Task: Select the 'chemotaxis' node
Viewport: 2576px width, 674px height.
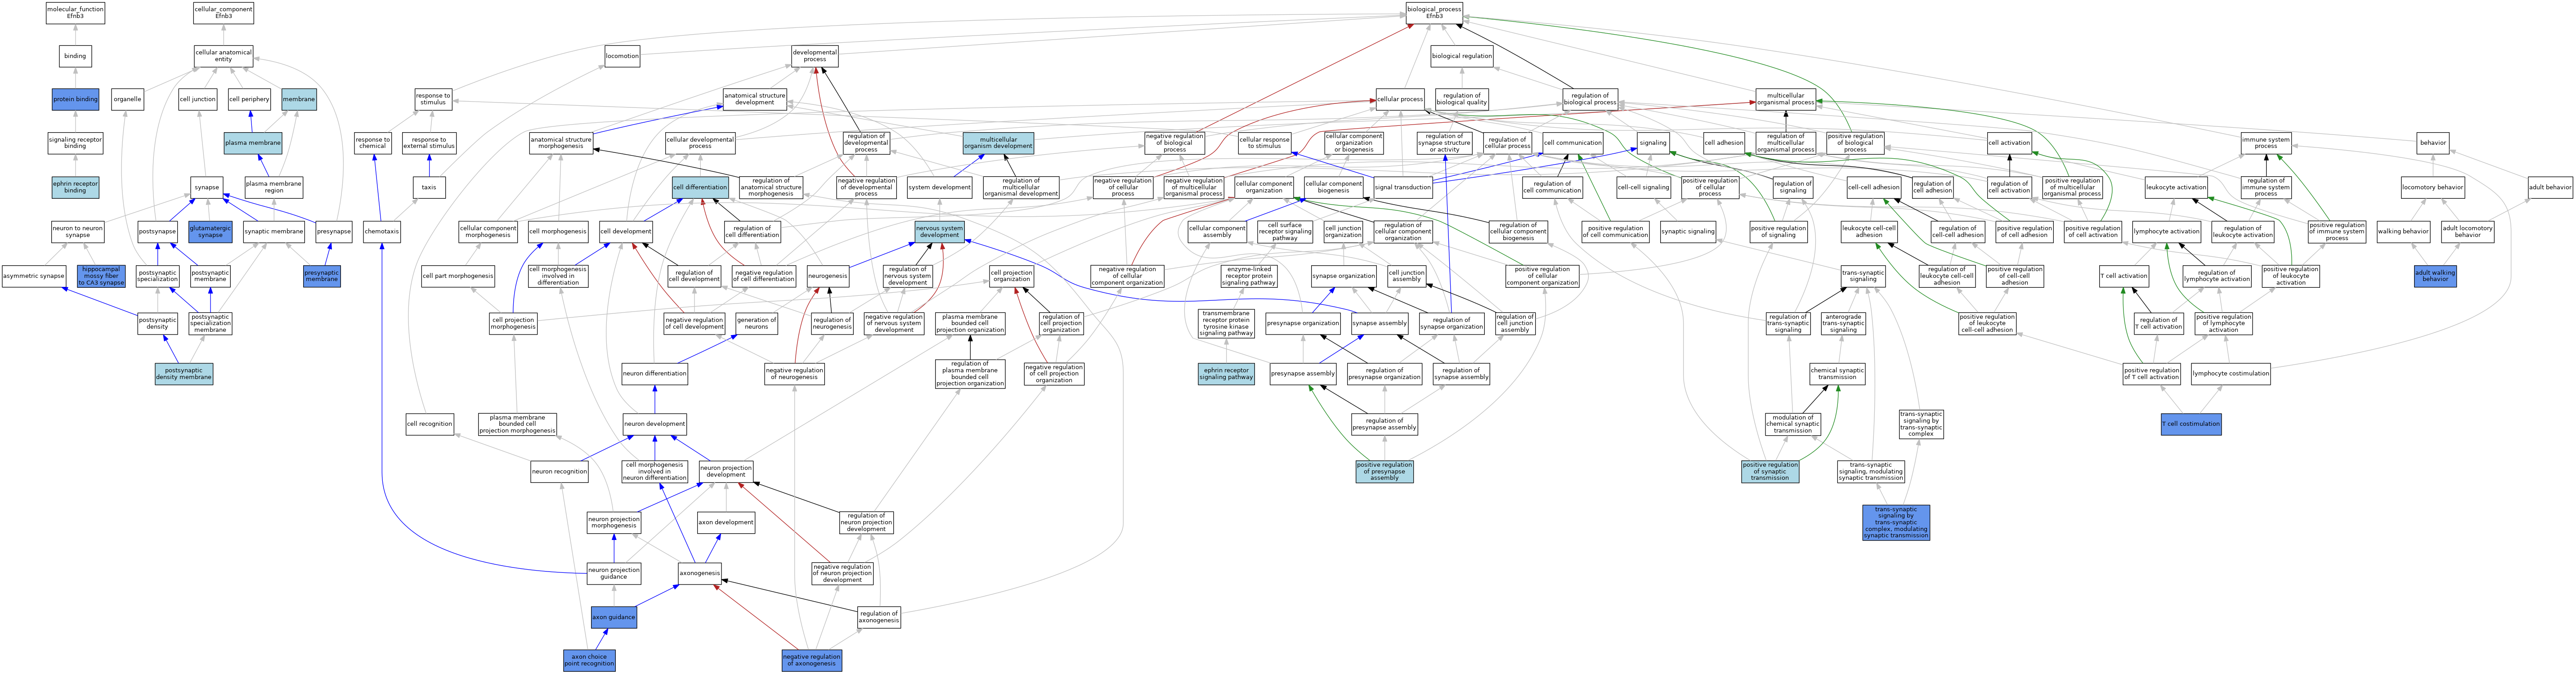Action: (x=381, y=231)
